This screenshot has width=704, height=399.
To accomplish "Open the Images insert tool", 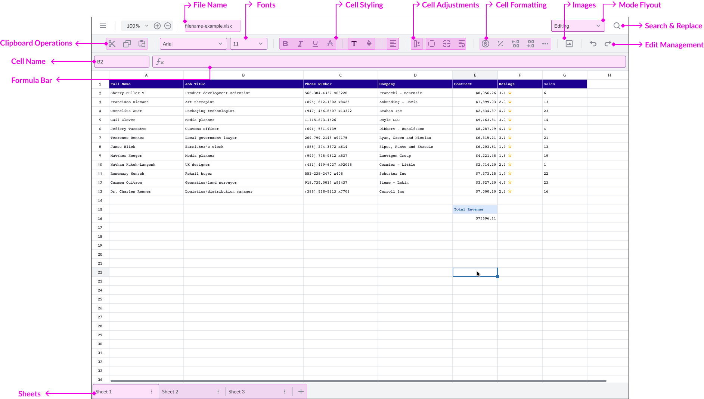I will click(569, 44).
